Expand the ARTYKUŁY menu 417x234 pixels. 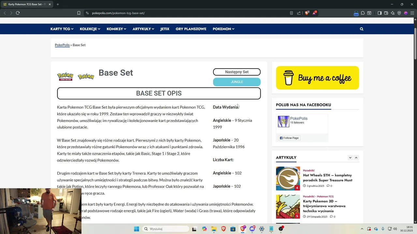pyautogui.click(x=143, y=29)
